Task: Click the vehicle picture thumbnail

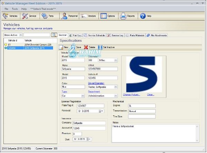Action: coord(144,74)
